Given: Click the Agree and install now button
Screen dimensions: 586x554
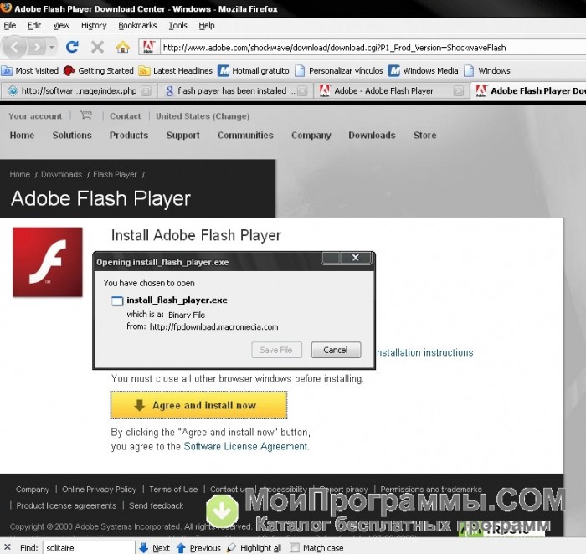Looking at the screenshot, I should click(199, 405).
